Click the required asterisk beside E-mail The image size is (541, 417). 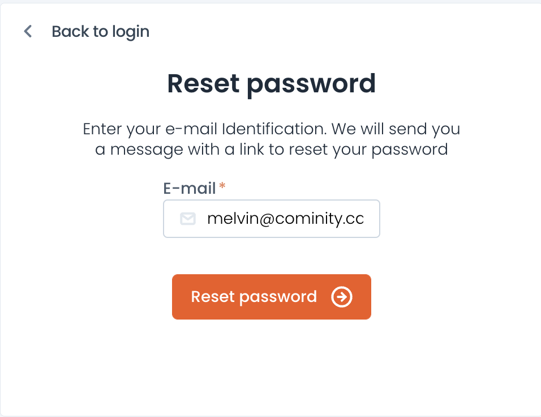coord(222,185)
